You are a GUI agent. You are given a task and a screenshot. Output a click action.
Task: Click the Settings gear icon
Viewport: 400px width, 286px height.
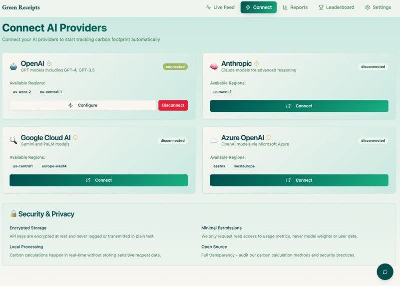coord(368,7)
